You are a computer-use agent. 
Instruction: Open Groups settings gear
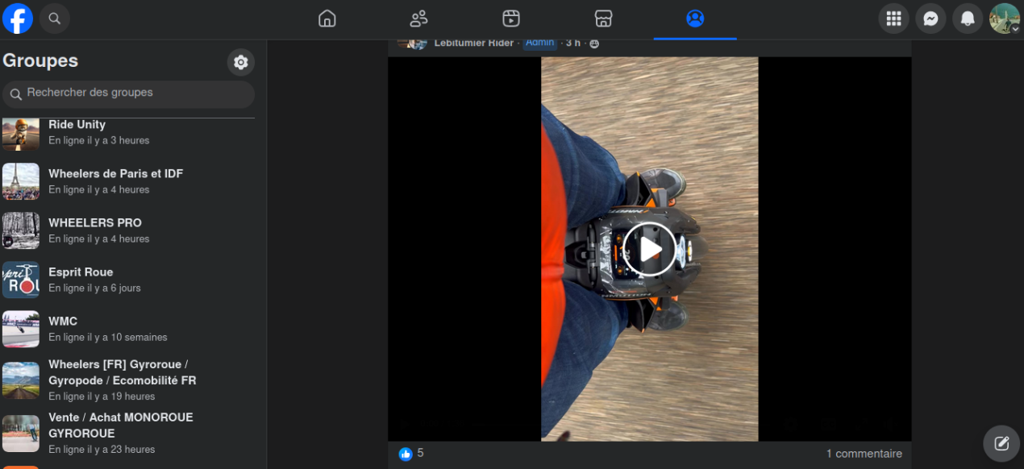tap(240, 62)
